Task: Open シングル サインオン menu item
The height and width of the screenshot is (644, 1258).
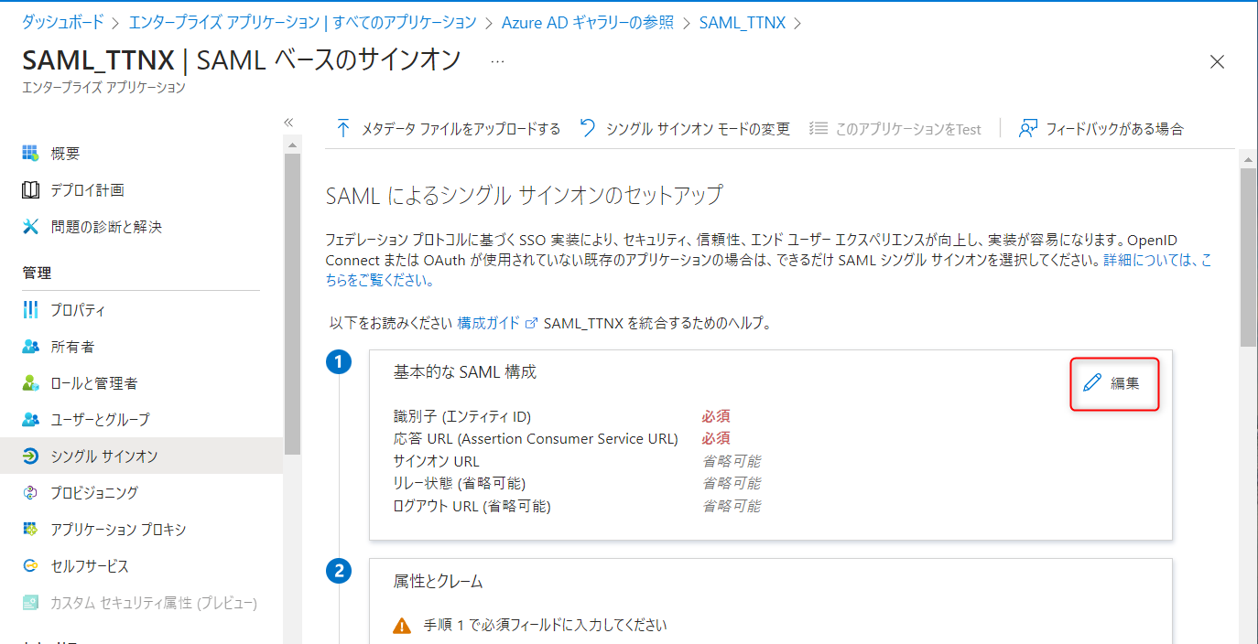Action: (x=103, y=456)
